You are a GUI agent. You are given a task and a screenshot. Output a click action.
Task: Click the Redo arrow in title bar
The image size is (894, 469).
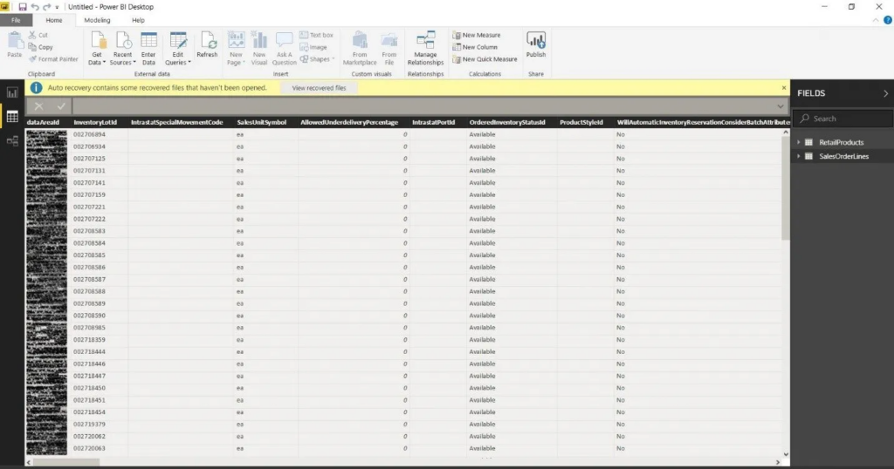tap(47, 7)
